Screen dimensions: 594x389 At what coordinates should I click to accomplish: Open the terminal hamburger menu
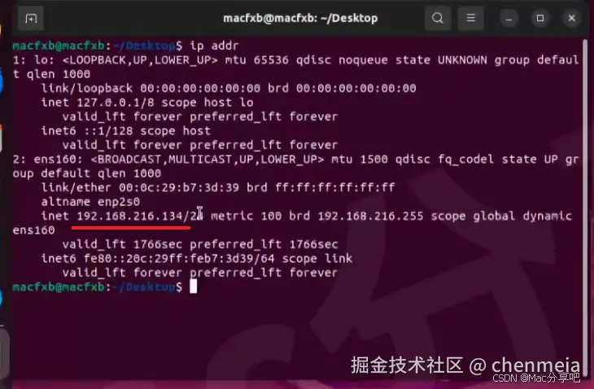(x=471, y=18)
